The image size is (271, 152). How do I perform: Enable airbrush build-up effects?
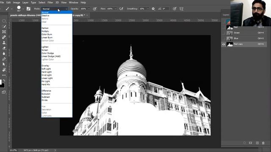122,9
